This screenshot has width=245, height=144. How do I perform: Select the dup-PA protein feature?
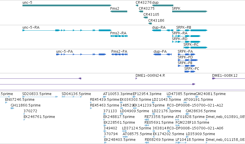162,54
